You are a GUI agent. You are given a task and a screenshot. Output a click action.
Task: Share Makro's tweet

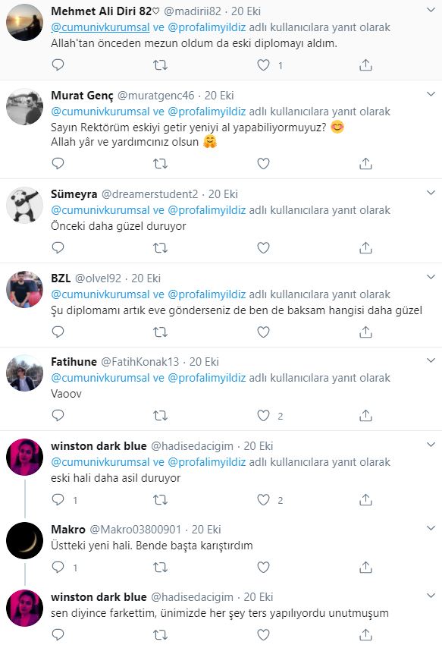(365, 567)
